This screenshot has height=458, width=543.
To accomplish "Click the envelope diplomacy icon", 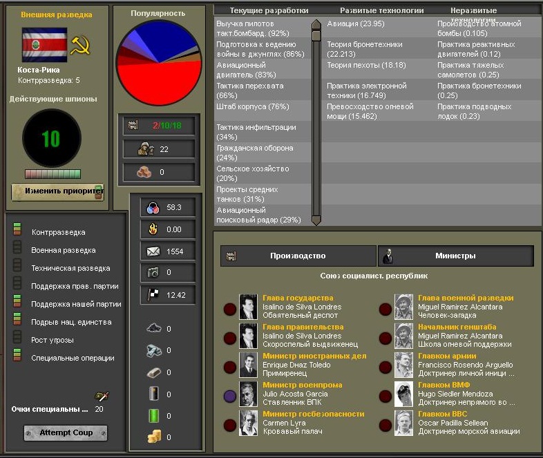I will click(x=153, y=251).
